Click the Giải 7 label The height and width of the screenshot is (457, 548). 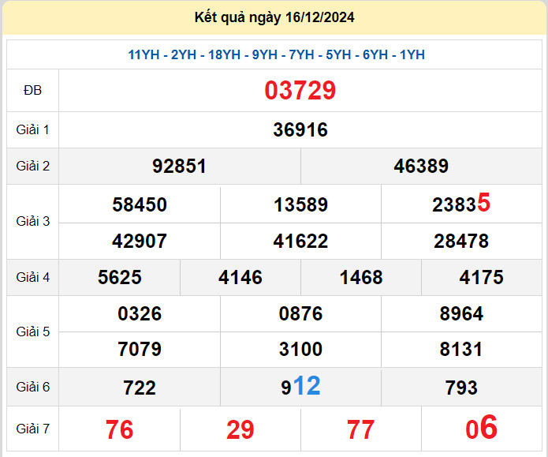pyautogui.click(x=32, y=429)
